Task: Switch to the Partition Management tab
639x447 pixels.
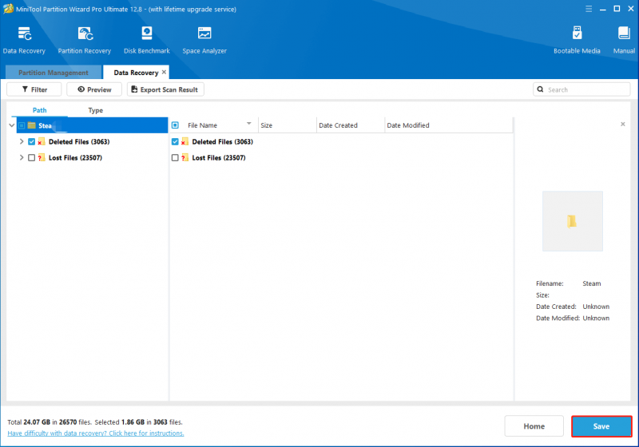Action: [54, 73]
